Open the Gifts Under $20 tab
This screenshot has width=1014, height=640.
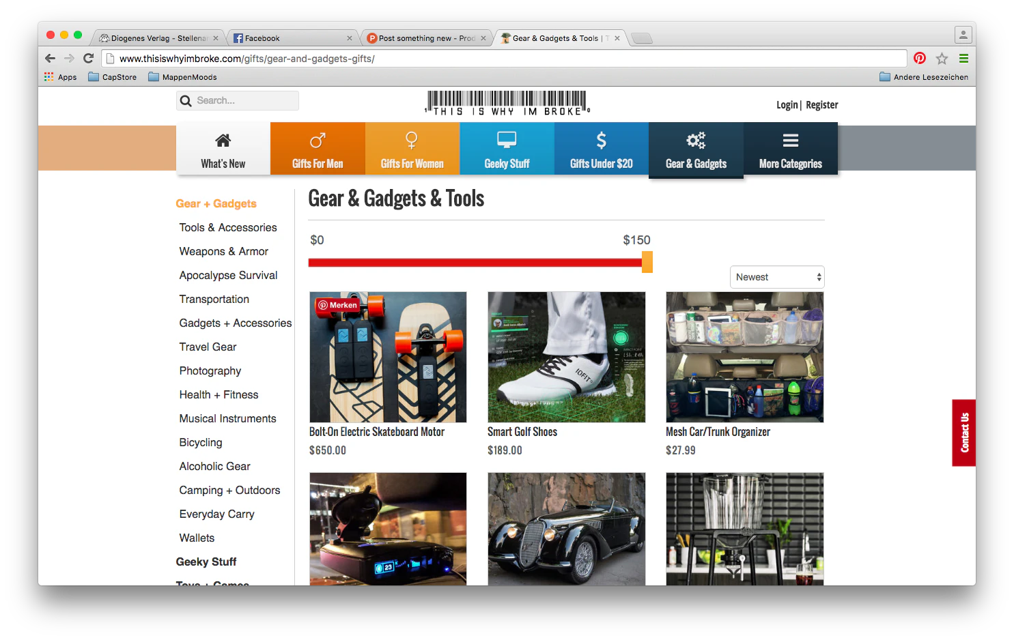602,149
